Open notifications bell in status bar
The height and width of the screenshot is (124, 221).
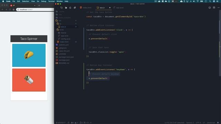pos(218,123)
